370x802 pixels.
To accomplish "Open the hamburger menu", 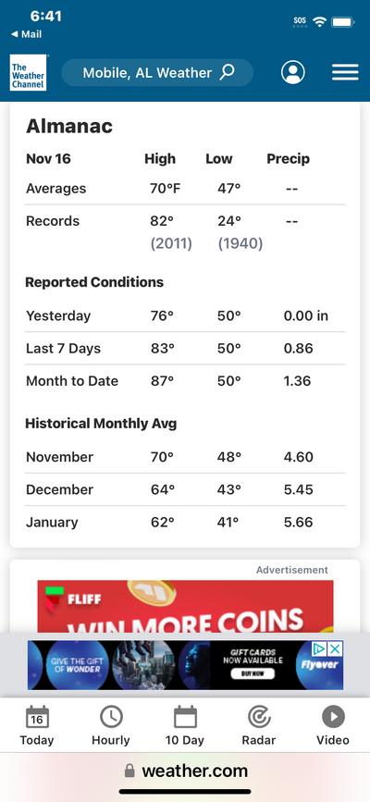I will coord(345,72).
